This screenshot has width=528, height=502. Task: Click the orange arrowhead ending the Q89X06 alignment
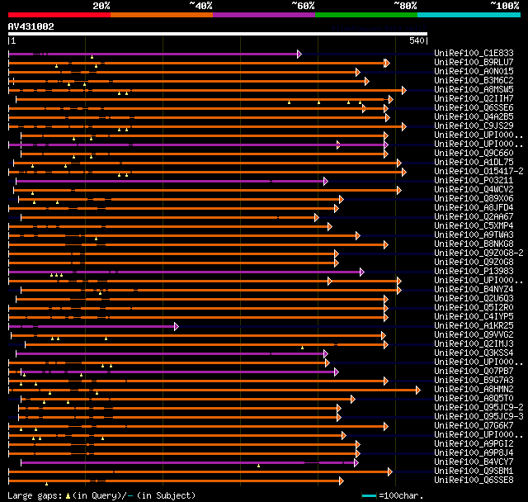(x=342, y=200)
